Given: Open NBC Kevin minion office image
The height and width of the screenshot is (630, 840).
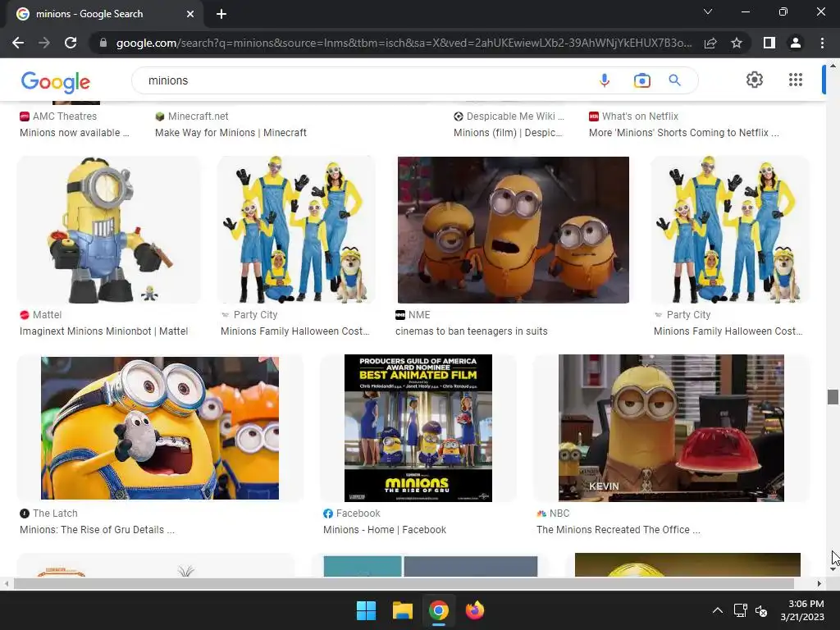Looking at the screenshot, I should 671,427.
